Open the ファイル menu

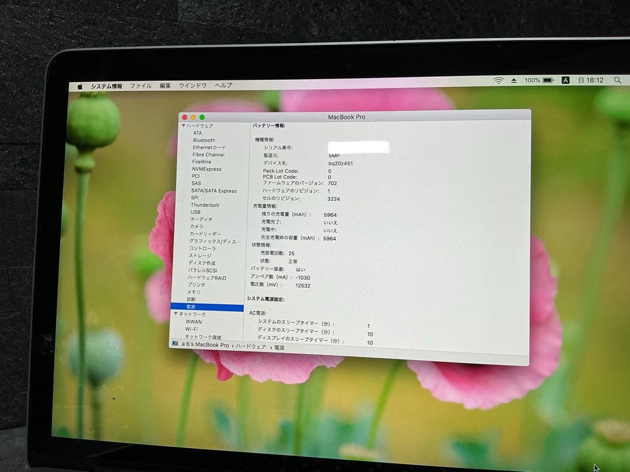pos(141,85)
